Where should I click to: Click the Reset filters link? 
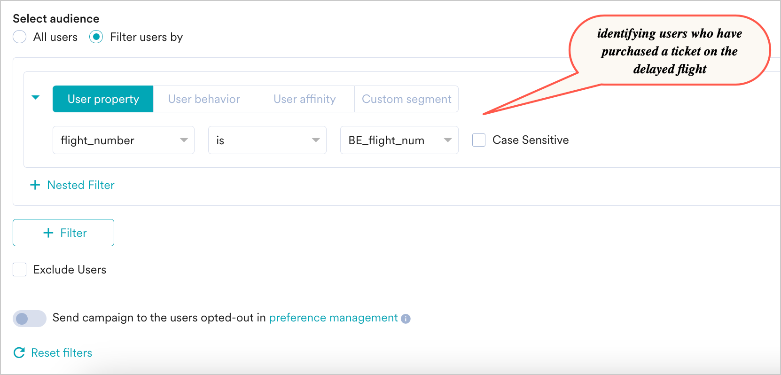(x=62, y=353)
